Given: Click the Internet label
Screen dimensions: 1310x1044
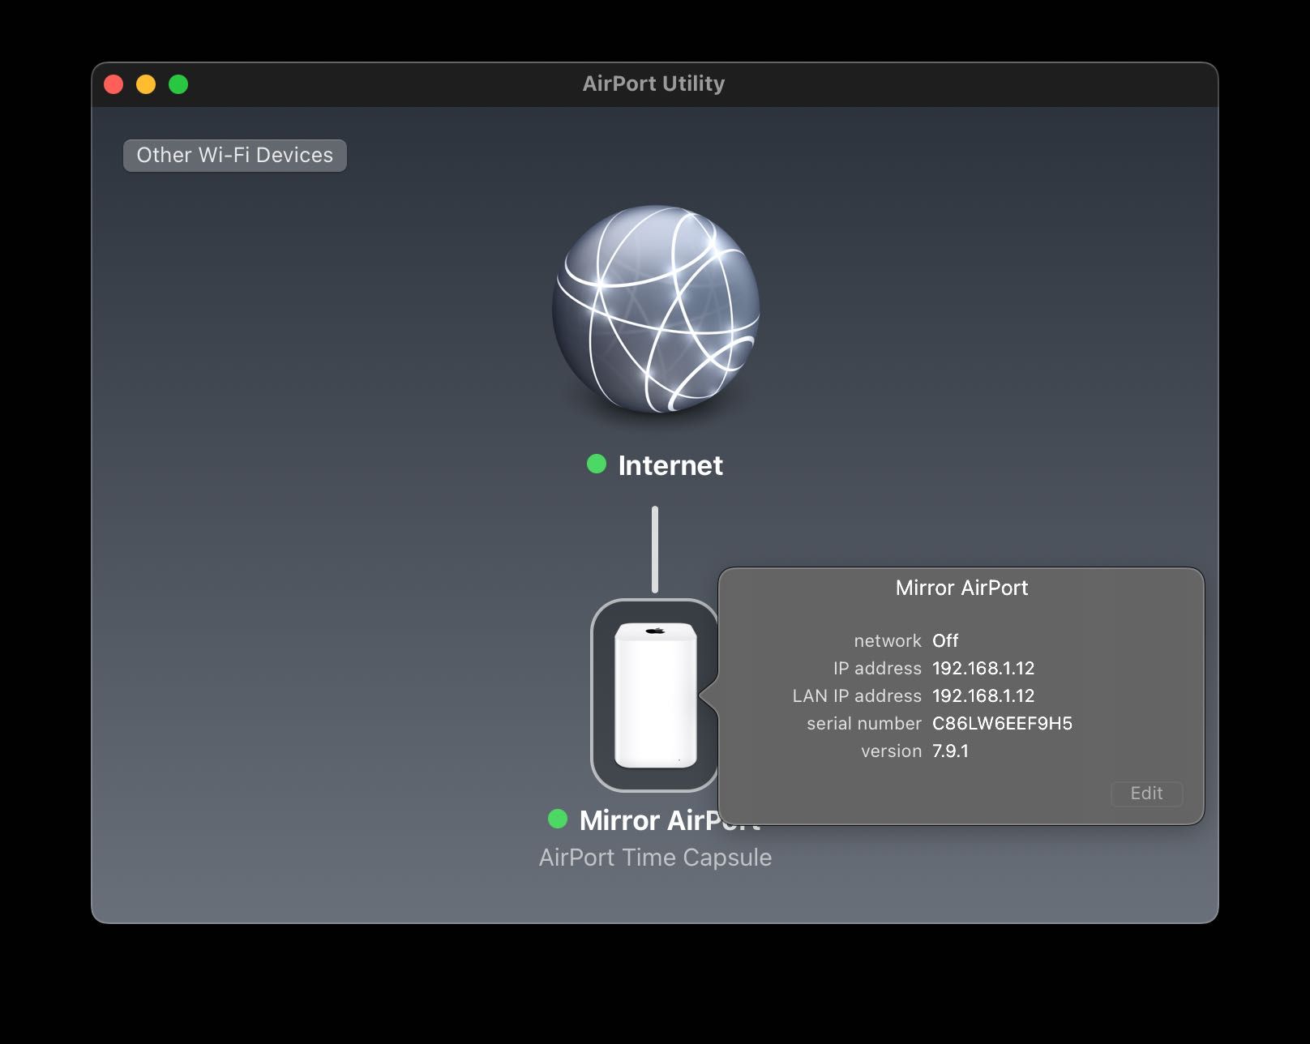Looking at the screenshot, I should click(670, 465).
